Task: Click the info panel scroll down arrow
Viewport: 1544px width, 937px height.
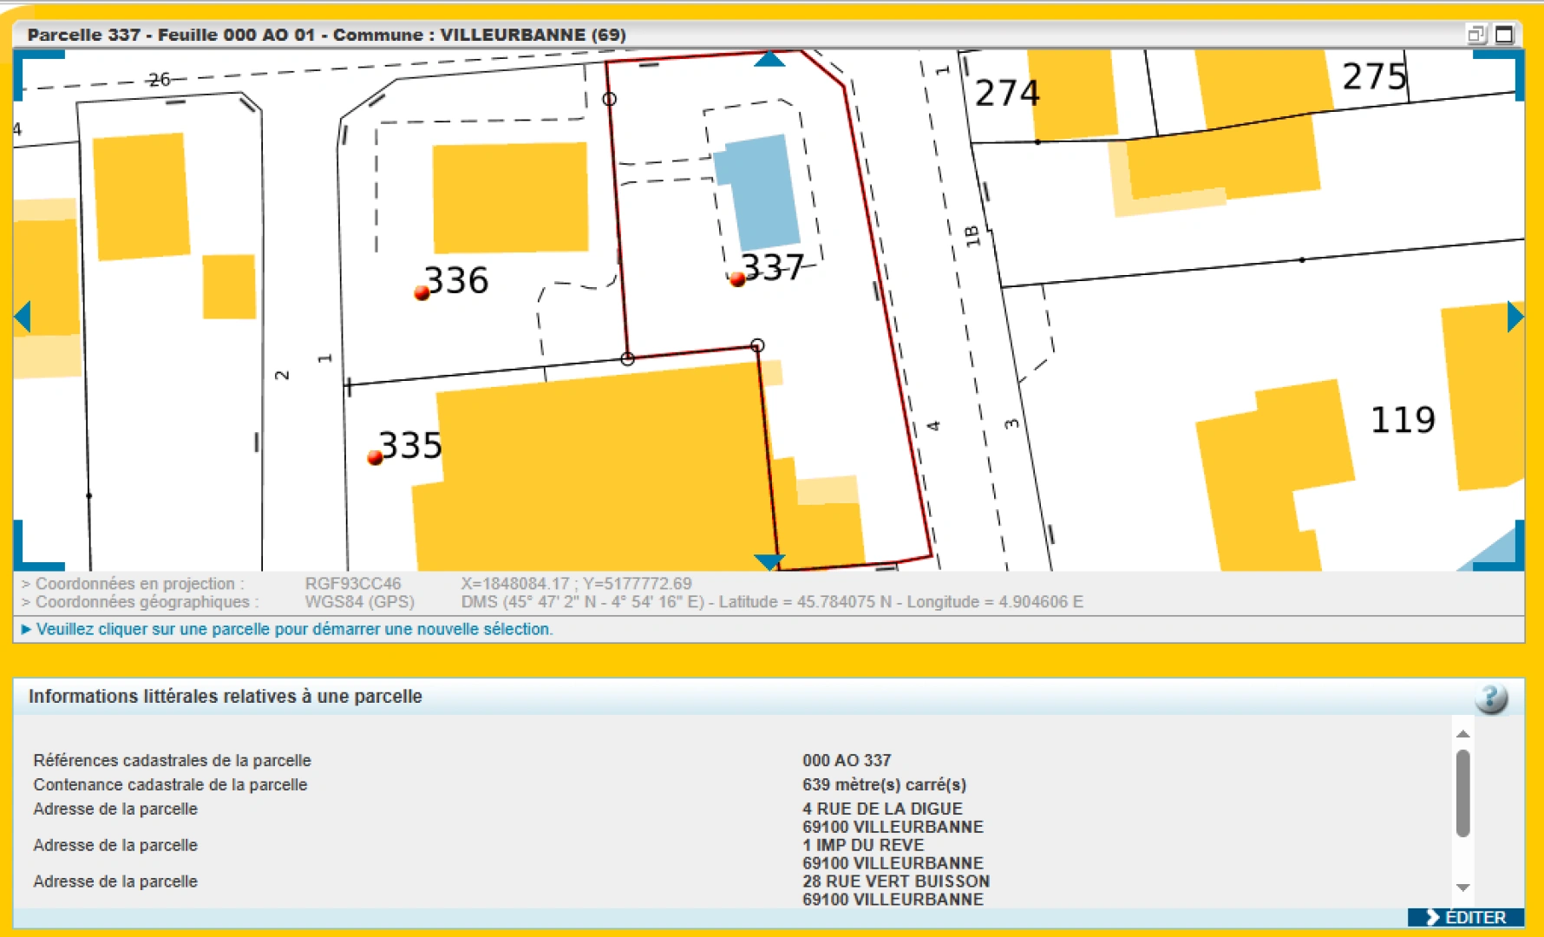Action: (1463, 888)
